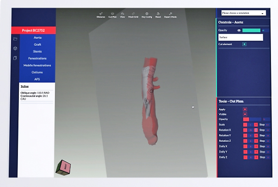Toggle the Cut Plan Apply checkbox

click(245, 109)
